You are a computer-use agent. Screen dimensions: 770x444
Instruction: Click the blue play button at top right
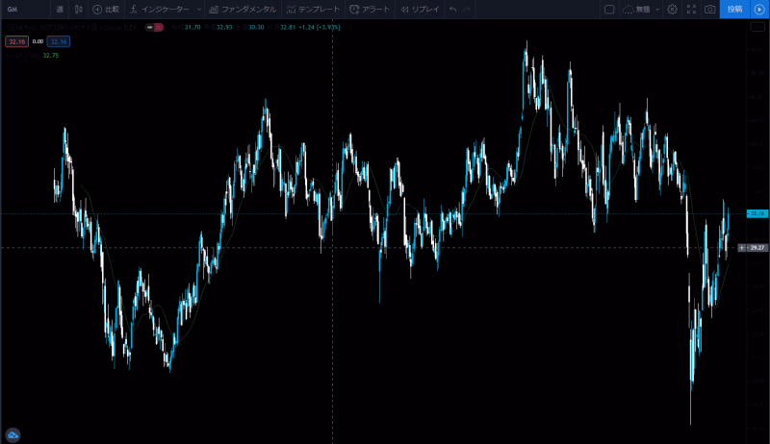(758, 9)
